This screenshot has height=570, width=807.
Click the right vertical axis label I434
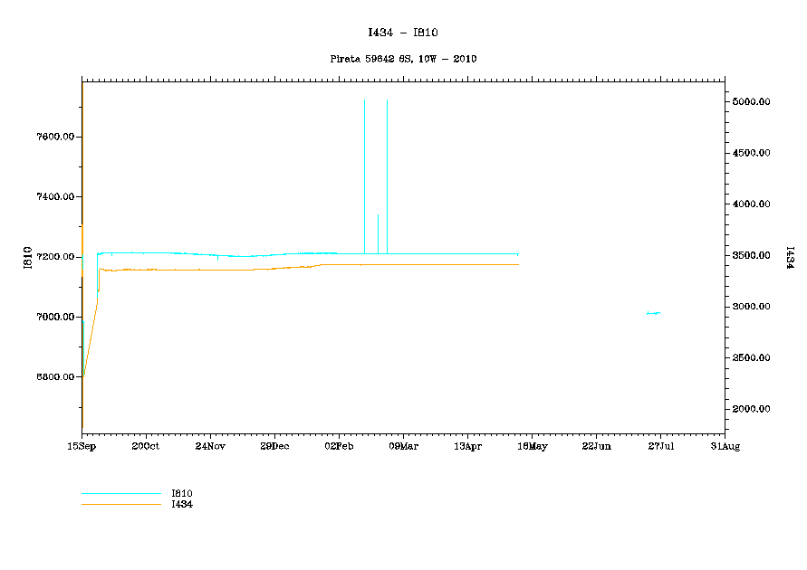coord(790,257)
